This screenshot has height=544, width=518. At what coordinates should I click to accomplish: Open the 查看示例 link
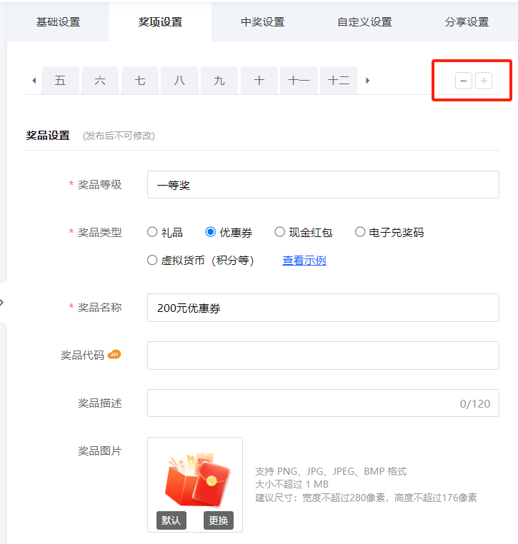[x=304, y=260]
